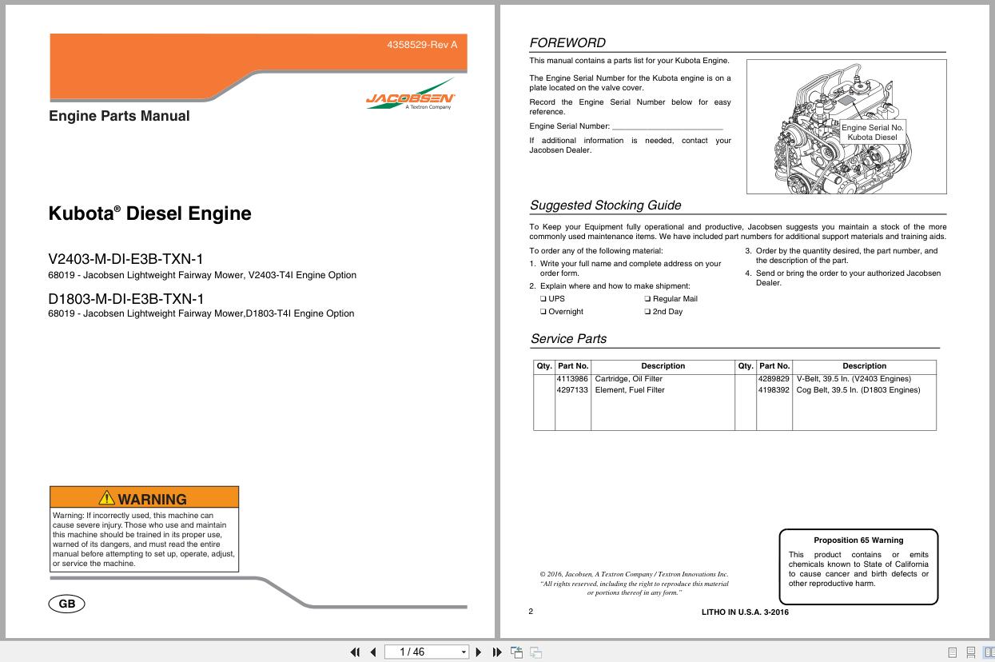Click the 'Kubota Diesel Engine' title
This screenshot has width=995, height=662.
pyautogui.click(x=150, y=213)
